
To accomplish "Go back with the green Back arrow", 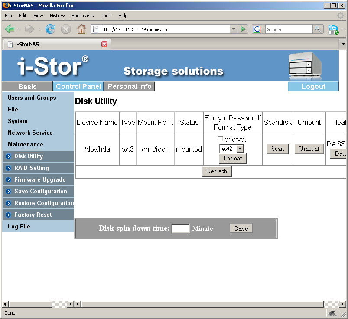I will tap(10, 29).
